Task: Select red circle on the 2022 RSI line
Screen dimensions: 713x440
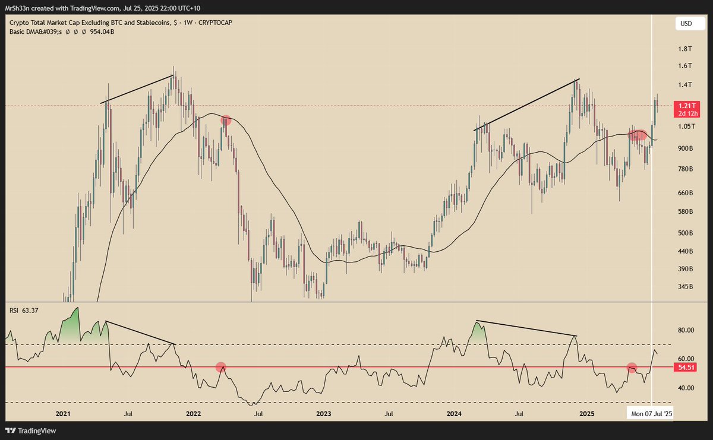Action: pos(221,368)
